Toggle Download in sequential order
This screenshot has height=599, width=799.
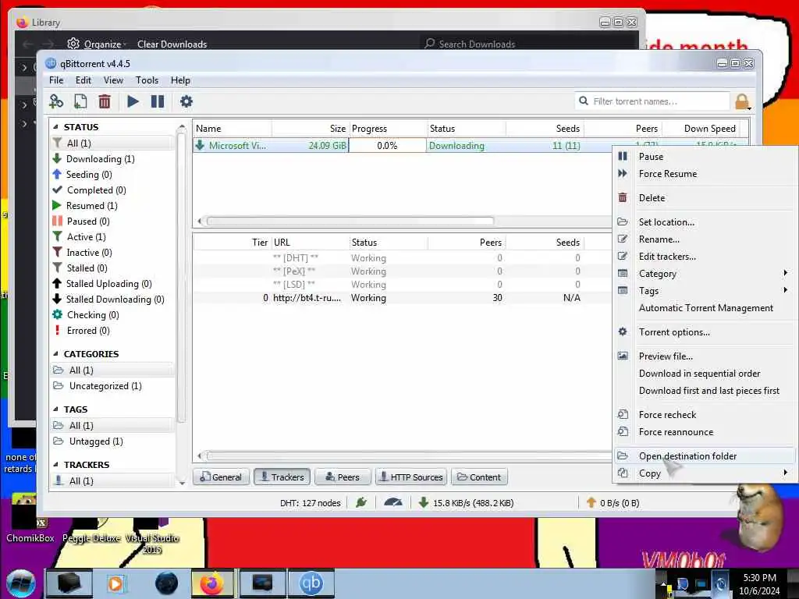click(x=705, y=374)
